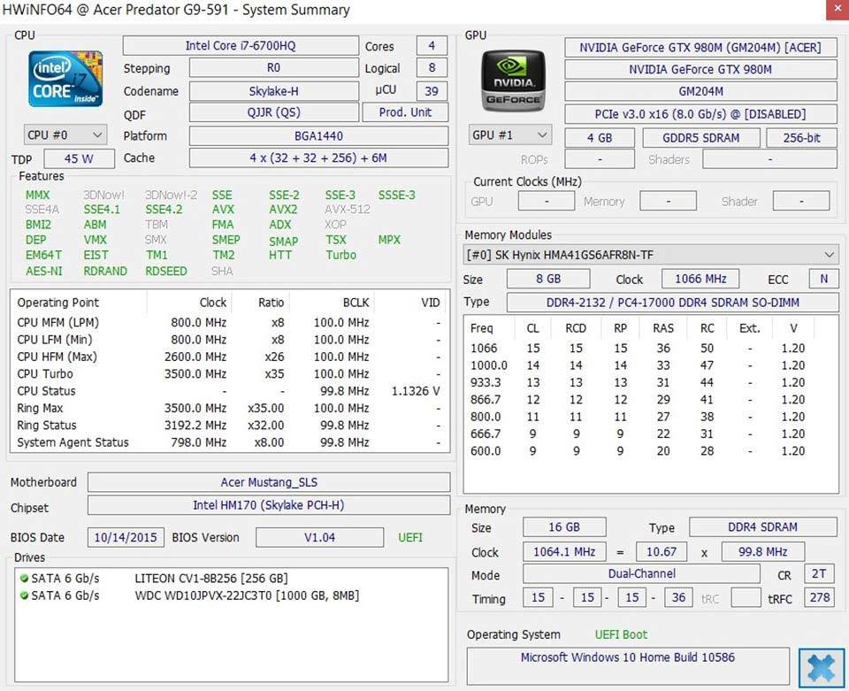Click the Acer Mustang_SLS motherboard field
Screen dimensions: 849x691
(x=269, y=482)
